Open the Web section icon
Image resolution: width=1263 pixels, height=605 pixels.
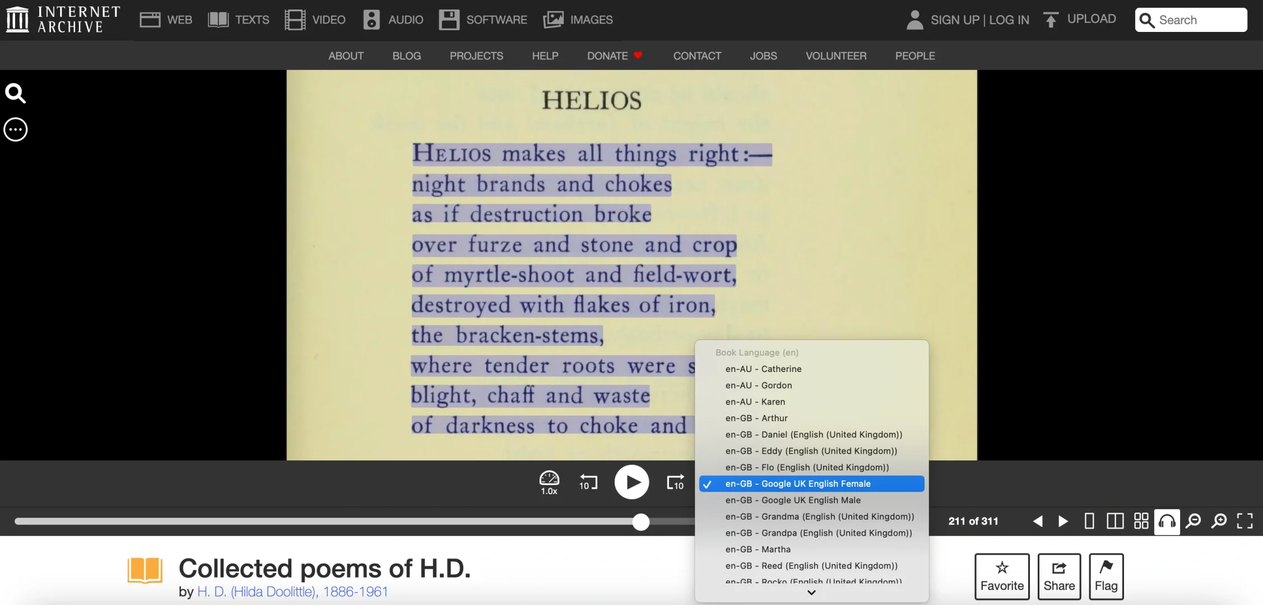[x=150, y=20]
